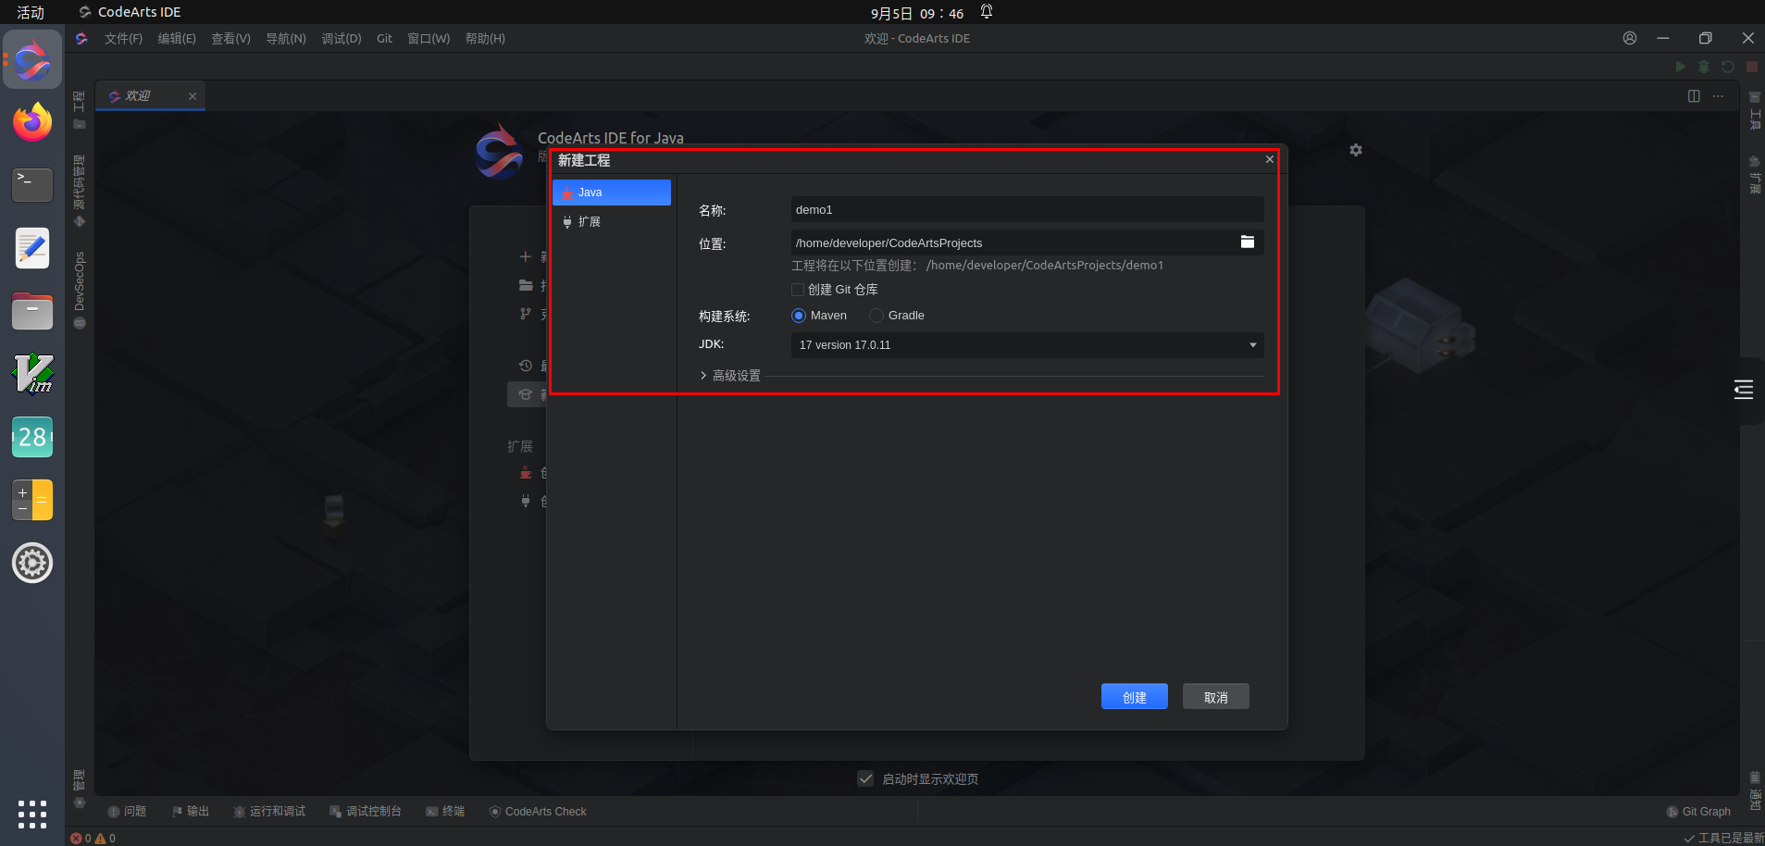Open the 工程 project panel in left sidebar
Image resolution: width=1765 pixels, height=846 pixels.
(x=79, y=110)
